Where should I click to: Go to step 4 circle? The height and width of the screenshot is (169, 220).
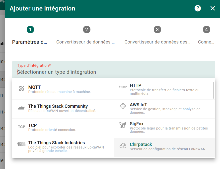(x=207, y=29)
